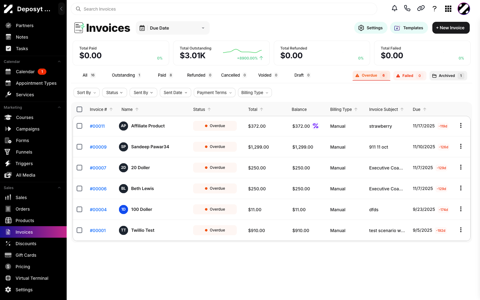The width and height of the screenshot is (480, 300).
Task: Open the user profile avatar
Action: tap(463, 9)
